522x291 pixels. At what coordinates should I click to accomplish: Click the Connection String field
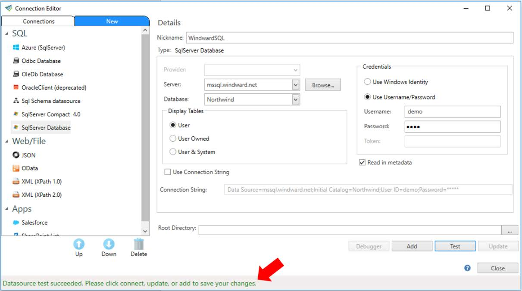tap(368, 189)
